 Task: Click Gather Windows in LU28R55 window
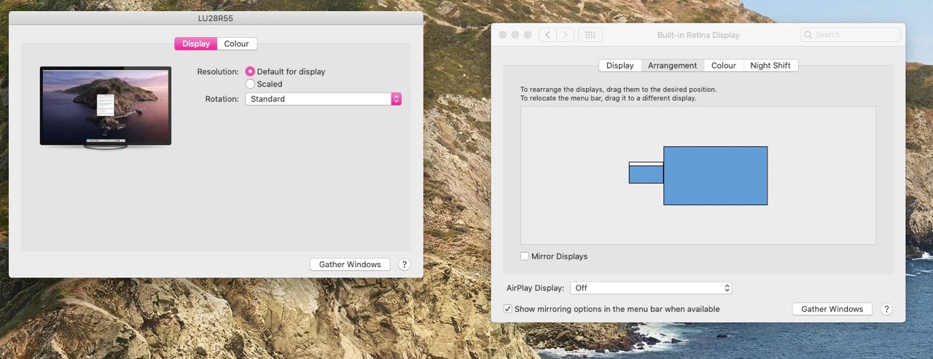tap(350, 264)
